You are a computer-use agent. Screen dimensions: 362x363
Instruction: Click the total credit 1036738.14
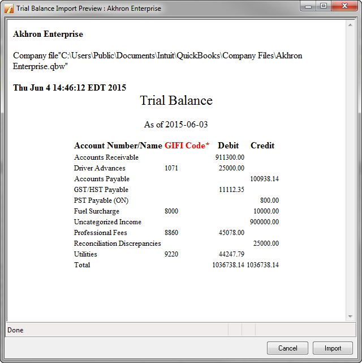pos(263,265)
